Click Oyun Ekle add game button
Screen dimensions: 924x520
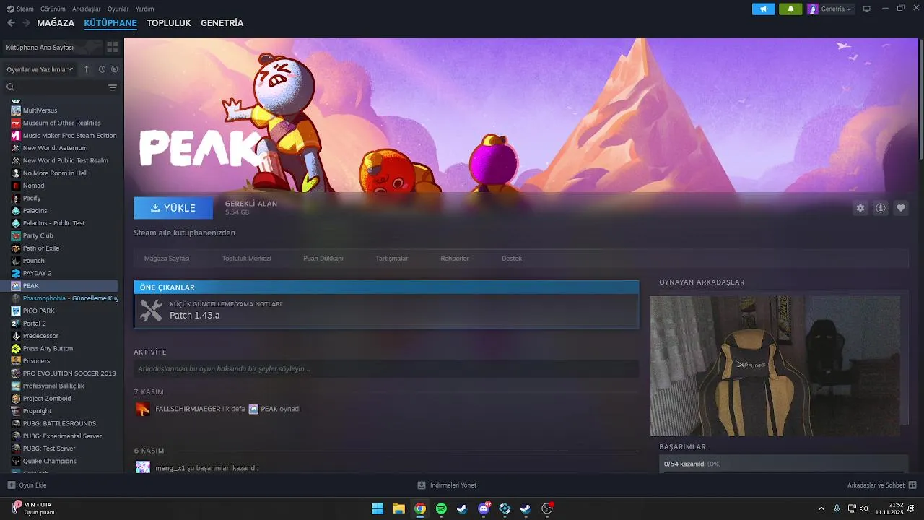point(27,485)
